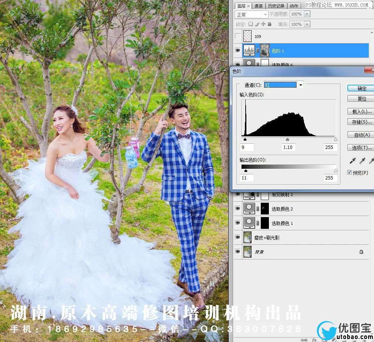The width and height of the screenshot is (374, 342).
Task: Click lock image pixels brush icon
Action: 257,24
